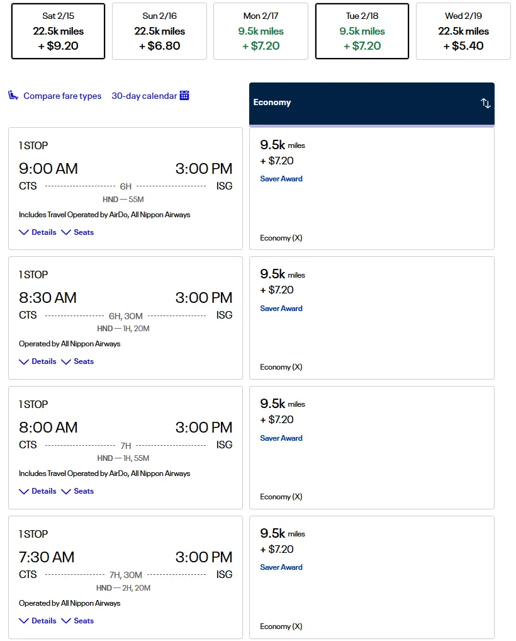
Task: Switch to the Mon 2/17 date tab
Action: (261, 31)
